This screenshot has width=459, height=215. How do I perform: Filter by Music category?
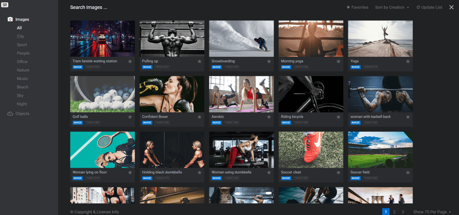pyautogui.click(x=22, y=79)
